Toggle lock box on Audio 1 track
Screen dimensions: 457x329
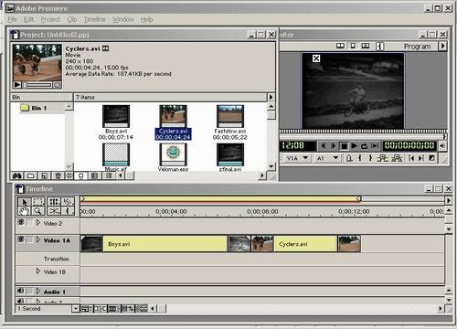pyautogui.click(x=30, y=292)
